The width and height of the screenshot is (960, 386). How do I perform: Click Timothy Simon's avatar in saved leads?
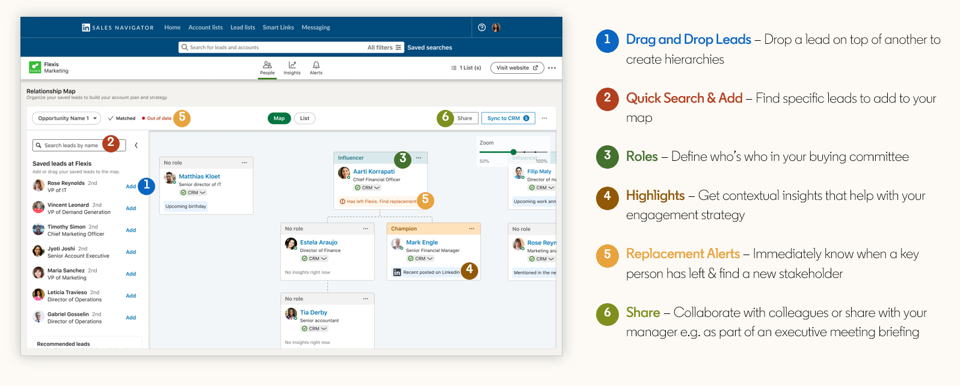[38, 229]
